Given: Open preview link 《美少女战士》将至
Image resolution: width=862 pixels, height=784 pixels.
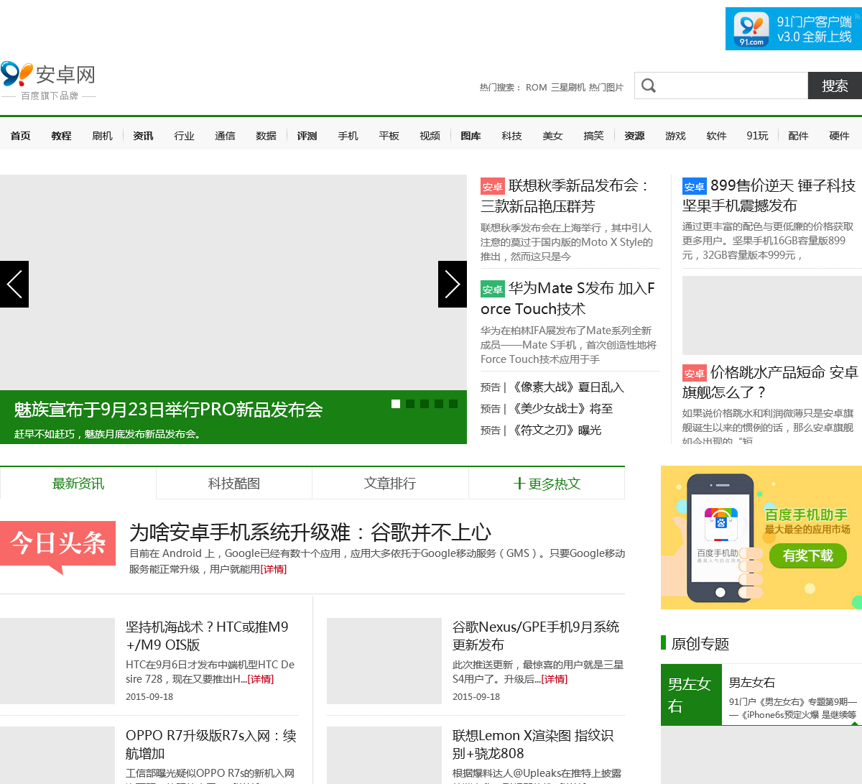Looking at the screenshot, I should click(561, 409).
